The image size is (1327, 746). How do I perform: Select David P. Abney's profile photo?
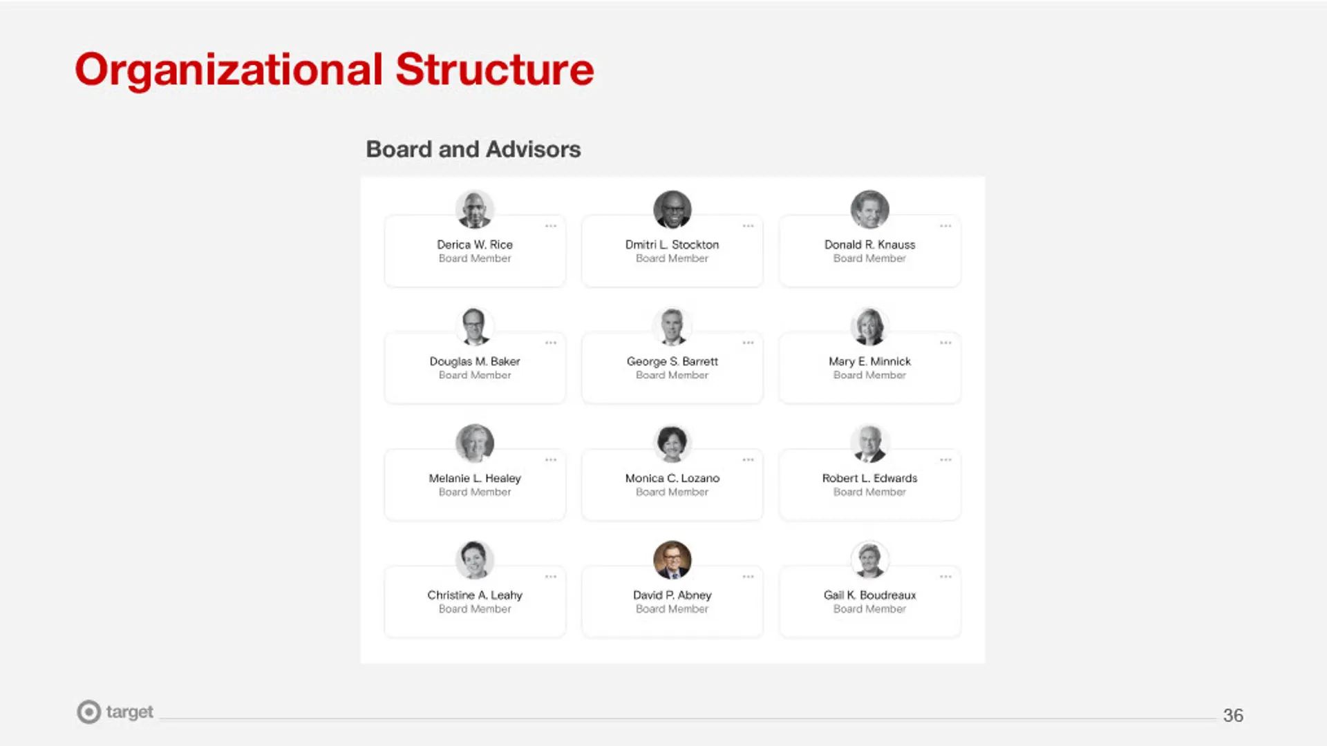coord(672,559)
